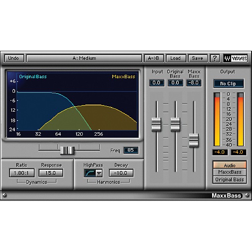Toggle the HighPass filter slope icon

[x=90, y=173]
